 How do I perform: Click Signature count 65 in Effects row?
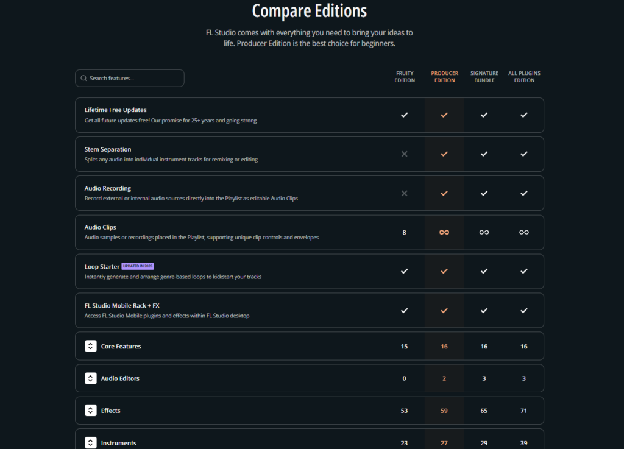484,411
